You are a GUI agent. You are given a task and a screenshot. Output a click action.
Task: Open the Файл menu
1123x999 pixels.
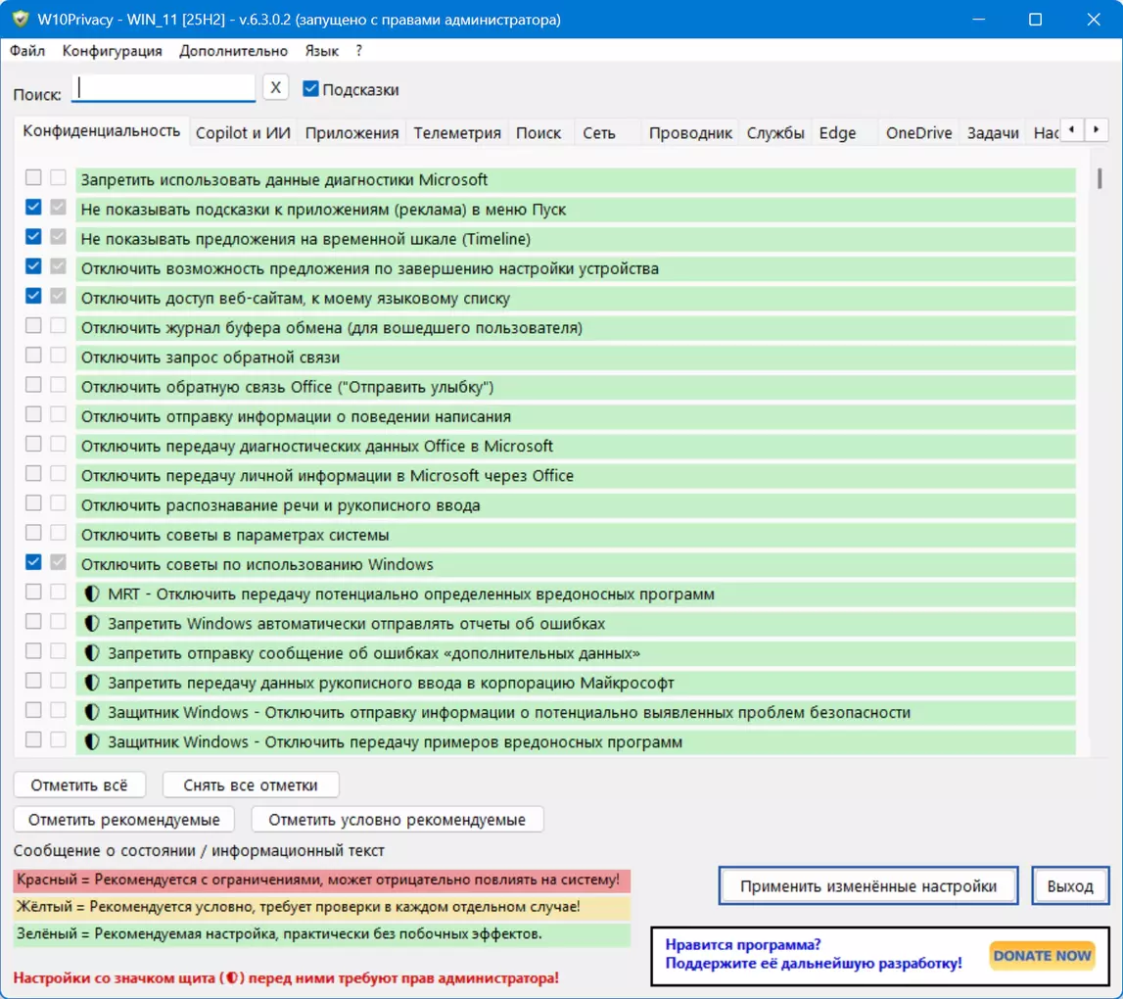[x=27, y=51]
